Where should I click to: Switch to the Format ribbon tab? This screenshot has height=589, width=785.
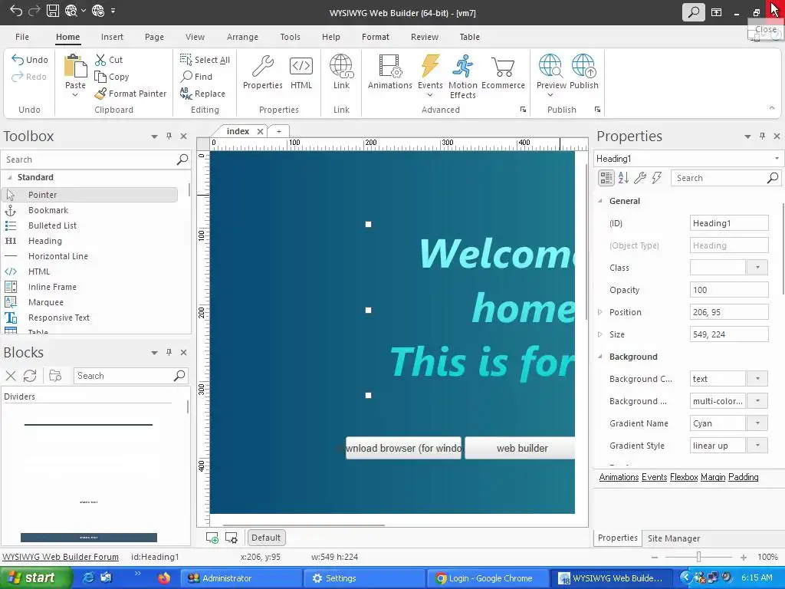(x=376, y=37)
